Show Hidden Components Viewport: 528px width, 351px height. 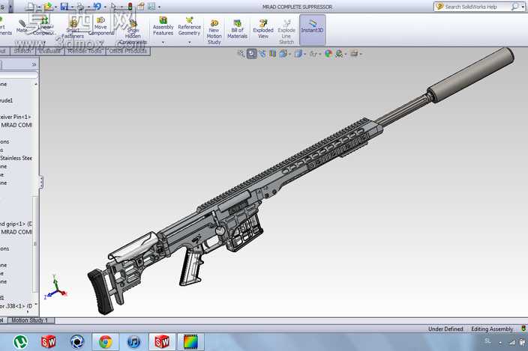(x=133, y=31)
